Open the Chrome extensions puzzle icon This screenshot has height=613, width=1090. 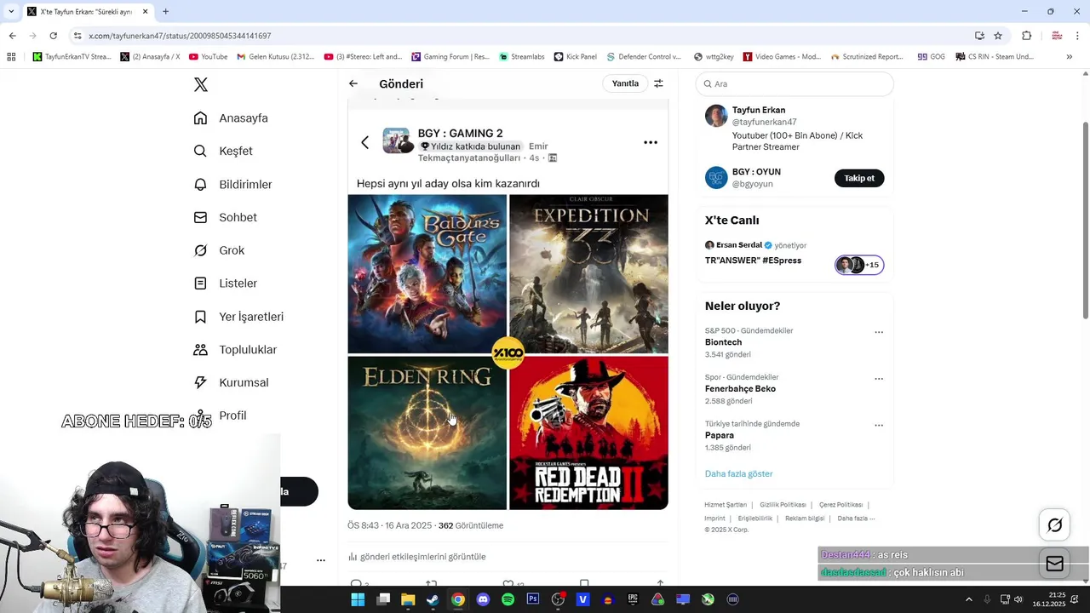click(1026, 36)
